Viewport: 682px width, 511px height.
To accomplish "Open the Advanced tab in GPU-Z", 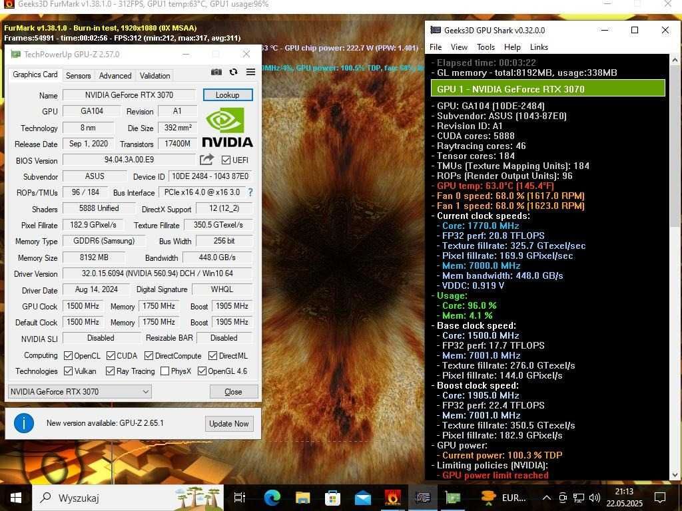I will [x=115, y=76].
